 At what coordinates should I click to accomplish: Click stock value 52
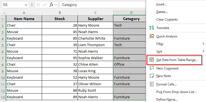[x=60, y=77]
